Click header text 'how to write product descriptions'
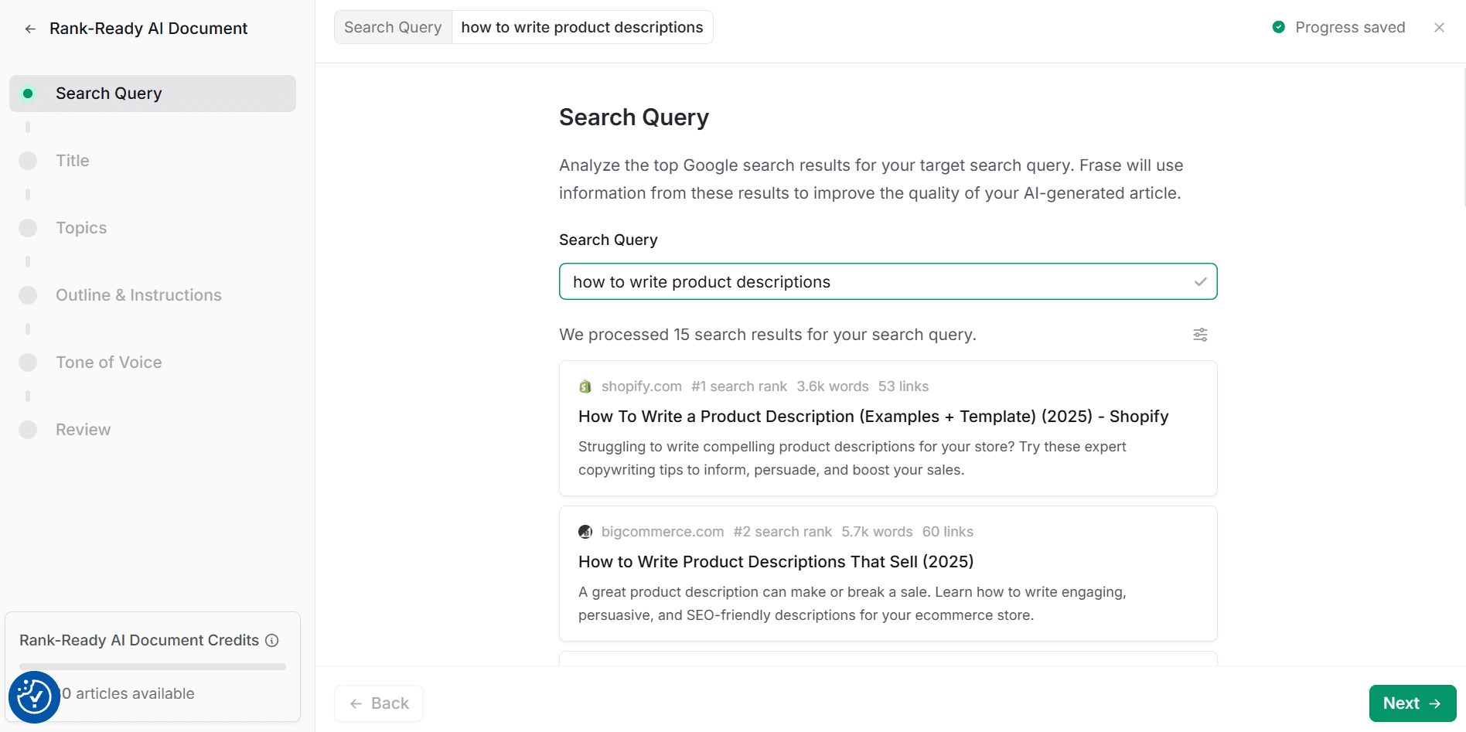 click(x=582, y=27)
